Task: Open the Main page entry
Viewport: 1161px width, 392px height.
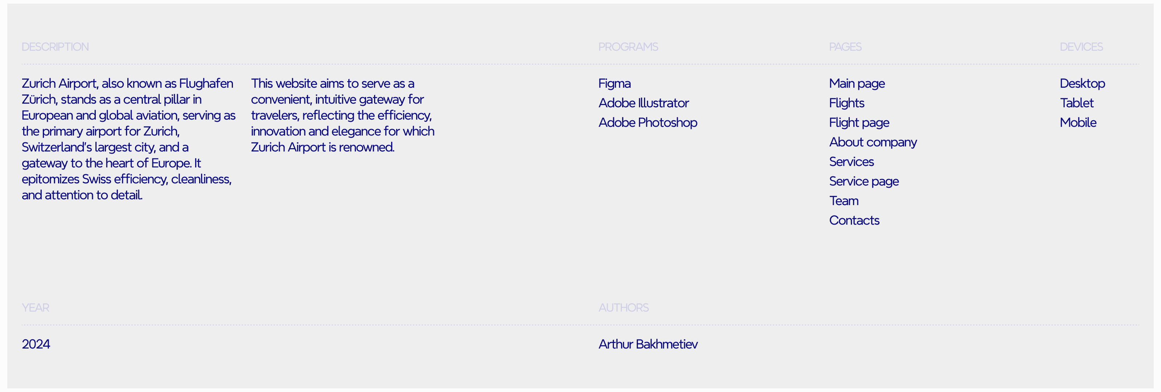Action: 857,84
